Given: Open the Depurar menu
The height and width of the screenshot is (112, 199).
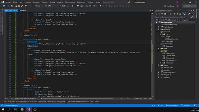Looking at the screenshot, I should point(45,2).
